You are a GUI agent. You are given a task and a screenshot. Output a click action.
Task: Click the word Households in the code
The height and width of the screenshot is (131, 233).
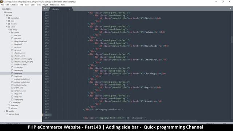point(151,46)
